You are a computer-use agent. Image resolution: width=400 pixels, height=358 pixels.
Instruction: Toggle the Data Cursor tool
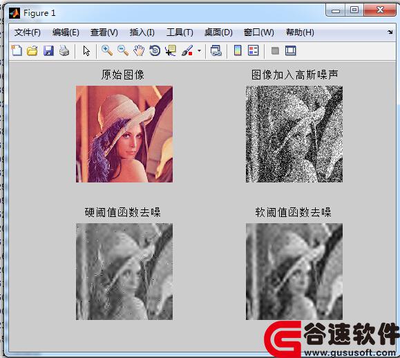click(171, 50)
